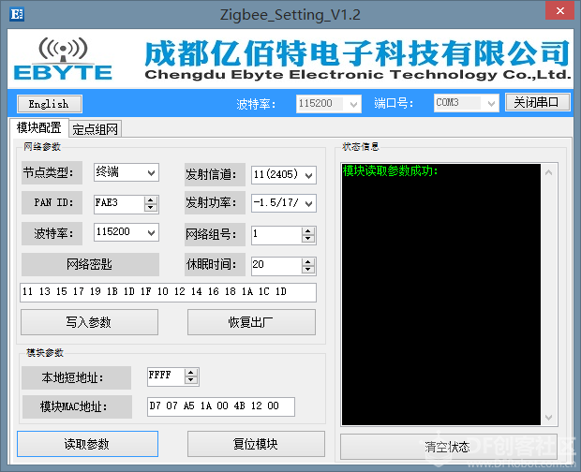Click the 网络密匙 button

pos(90,264)
